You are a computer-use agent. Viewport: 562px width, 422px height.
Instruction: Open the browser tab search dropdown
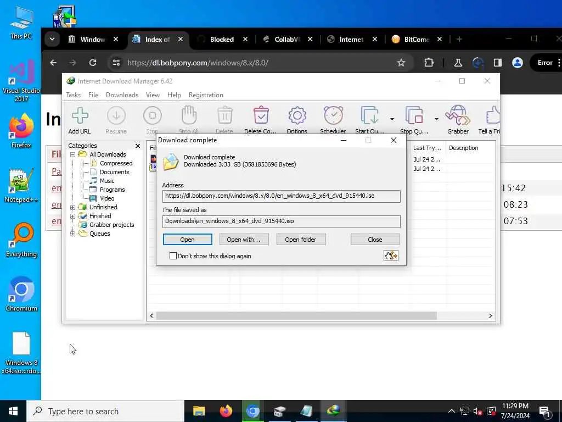click(52, 39)
